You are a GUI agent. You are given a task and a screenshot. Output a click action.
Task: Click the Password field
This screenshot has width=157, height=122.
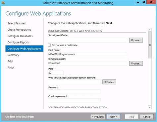pos(74,91)
